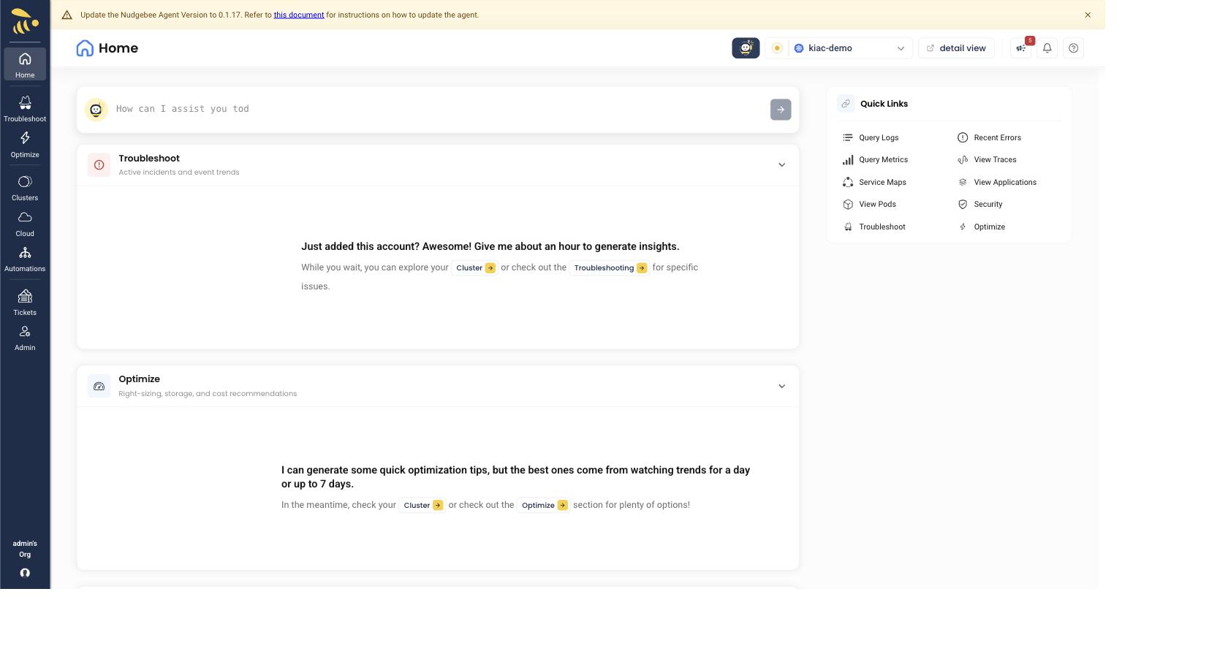Click the Troubleshoot section alert icon
1228x654 pixels.
(99, 165)
